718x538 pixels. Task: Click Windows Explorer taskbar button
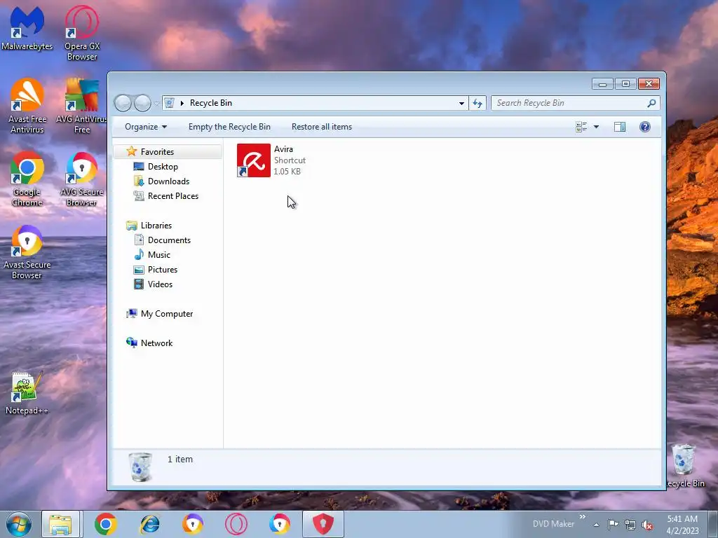(61, 524)
